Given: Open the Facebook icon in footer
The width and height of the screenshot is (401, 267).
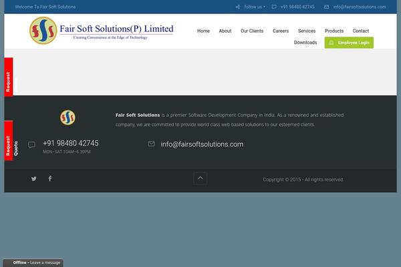Looking at the screenshot, I should 50,178.
